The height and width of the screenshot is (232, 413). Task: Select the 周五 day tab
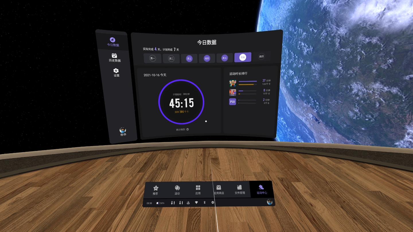[225, 58]
